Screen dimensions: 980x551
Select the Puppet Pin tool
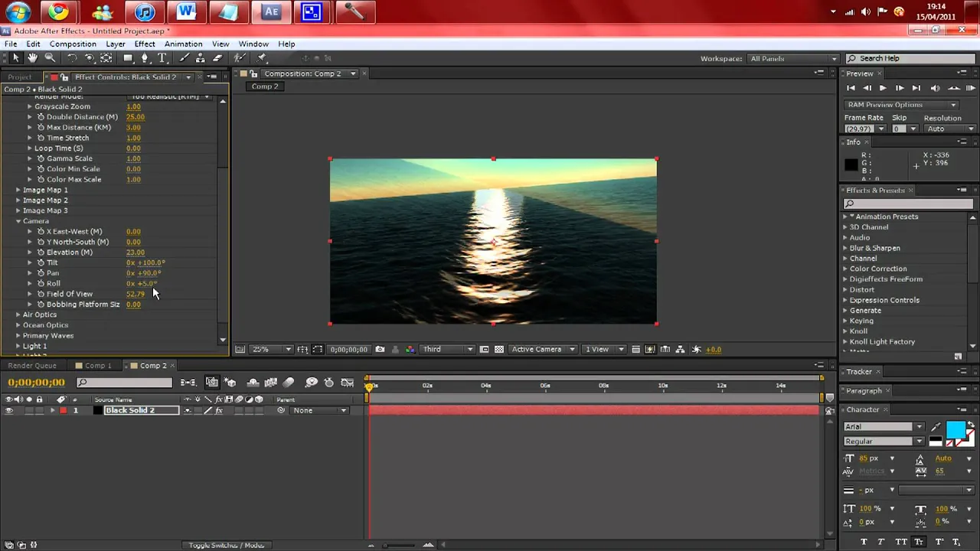262,58
